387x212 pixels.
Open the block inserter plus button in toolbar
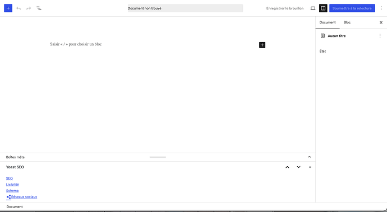click(x=8, y=8)
